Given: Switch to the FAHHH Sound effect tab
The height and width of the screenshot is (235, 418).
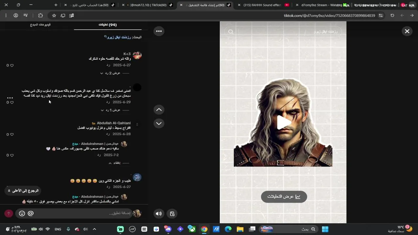Looking at the screenshot, I should pyautogui.click(x=264, y=5).
